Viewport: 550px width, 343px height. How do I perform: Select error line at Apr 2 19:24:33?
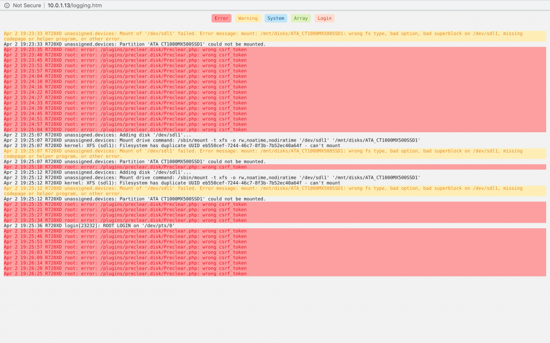point(275,103)
